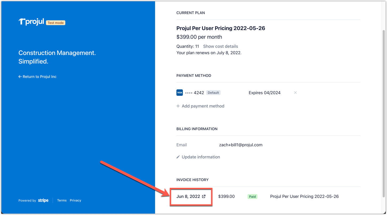Open the Jun 8, 2022 invoice
The image size is (387, 215).
click(188, 196)
